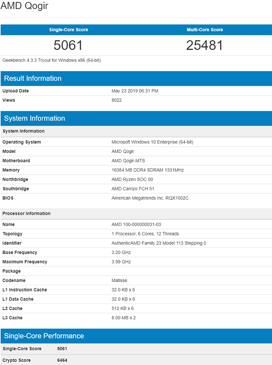Select the AMD Qogir-MTS motherboard value
Image resolution: width=272 pixels, height=365 pixels.
click(128, 161)
